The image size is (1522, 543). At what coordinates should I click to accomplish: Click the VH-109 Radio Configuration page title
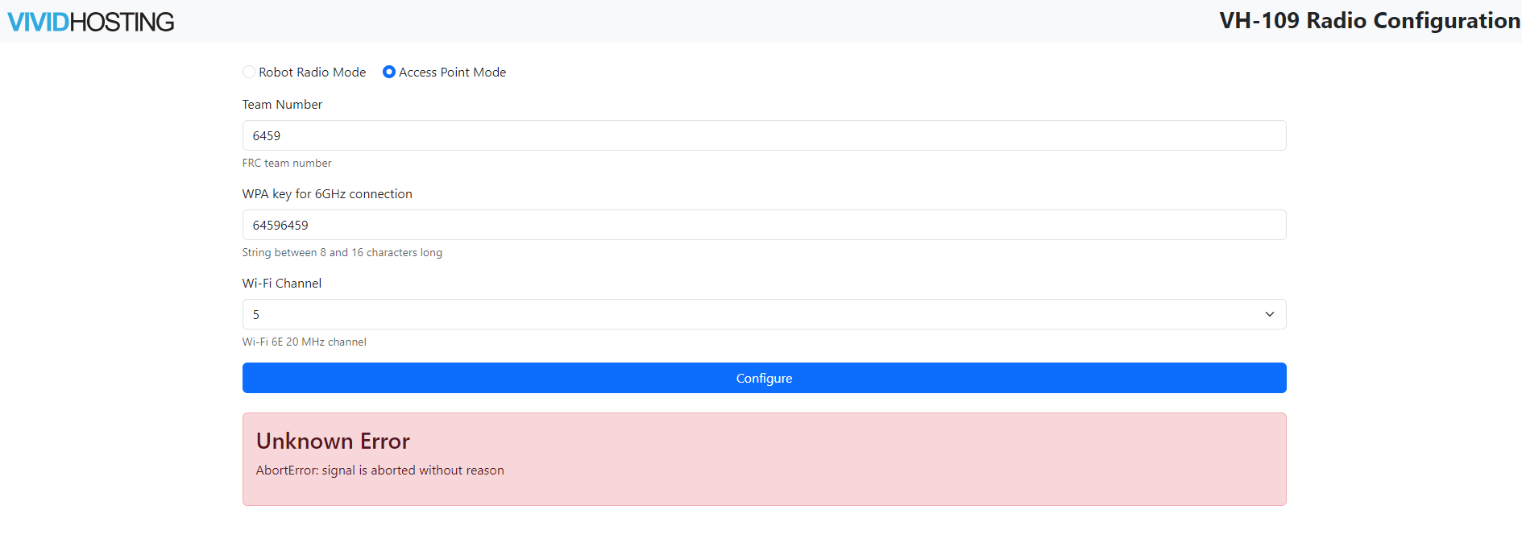tap(1369, 21)
